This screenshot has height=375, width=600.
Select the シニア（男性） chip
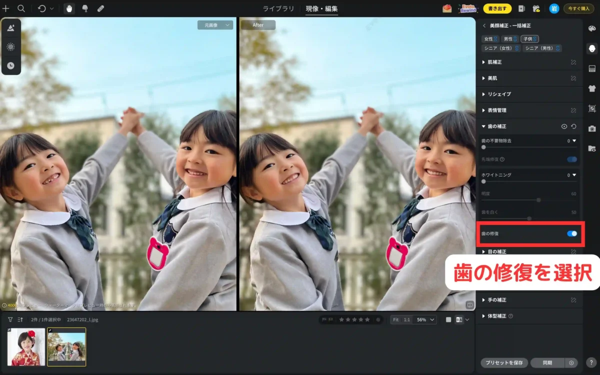(x=542, y=48)
